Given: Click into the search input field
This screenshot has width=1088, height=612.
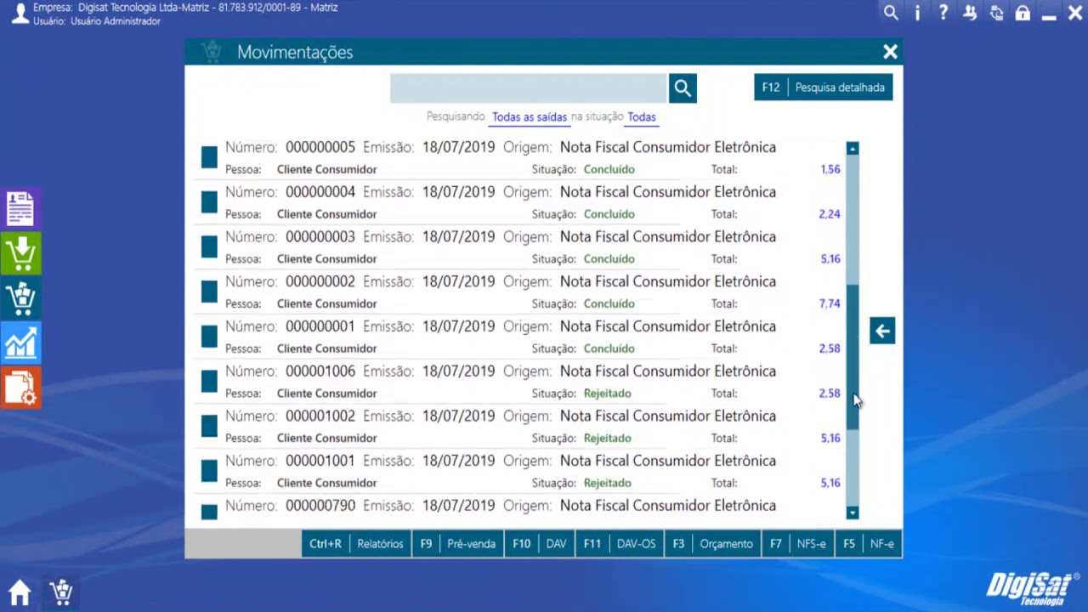Looking at the screenshot, I should pos(529,88).
